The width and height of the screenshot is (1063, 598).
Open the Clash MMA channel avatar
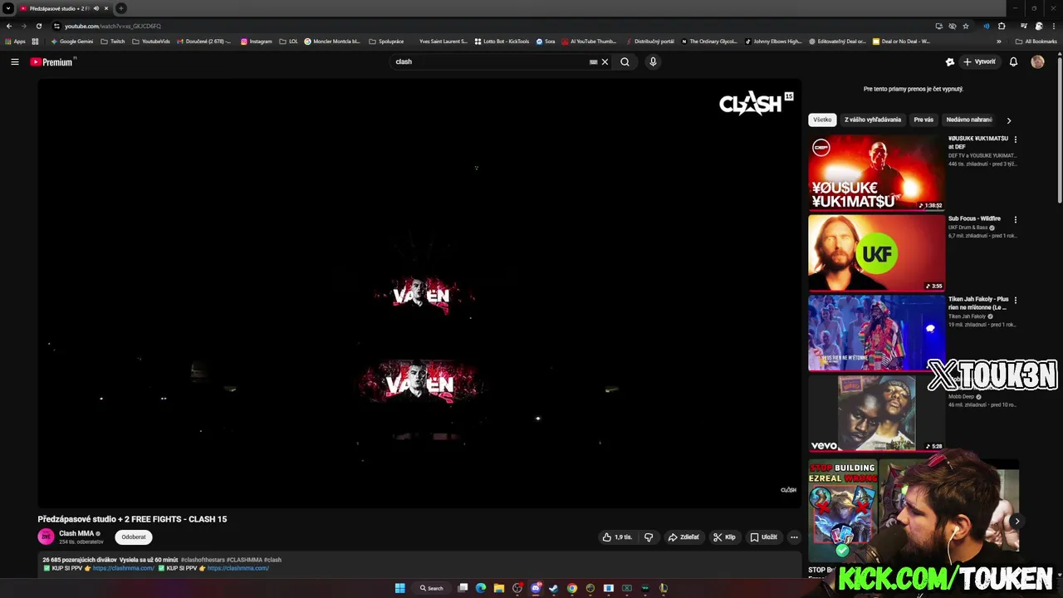(x=46, y=537)
